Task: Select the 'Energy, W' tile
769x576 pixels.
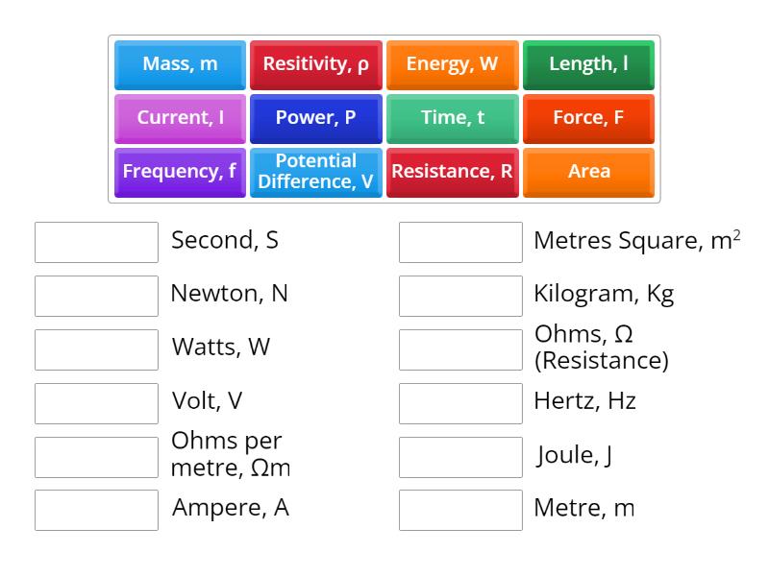Action: [x=452, y=64]
